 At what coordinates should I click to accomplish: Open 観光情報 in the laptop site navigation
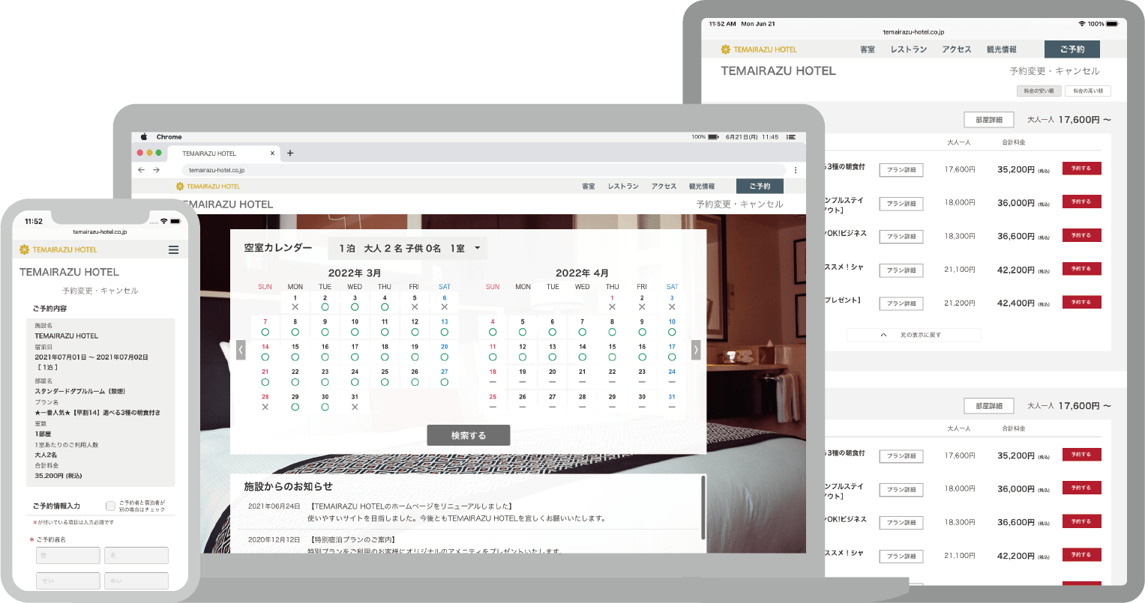(x=702, y=187)
